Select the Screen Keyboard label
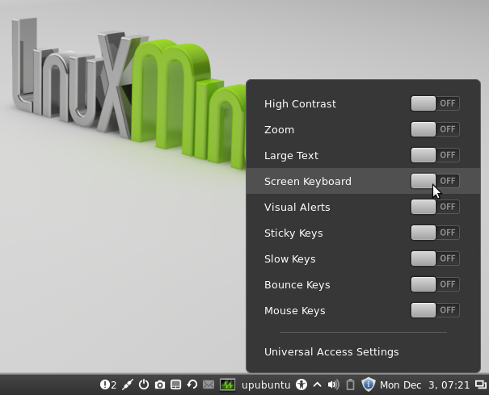 pyautogui.click(x=308, y=182)
